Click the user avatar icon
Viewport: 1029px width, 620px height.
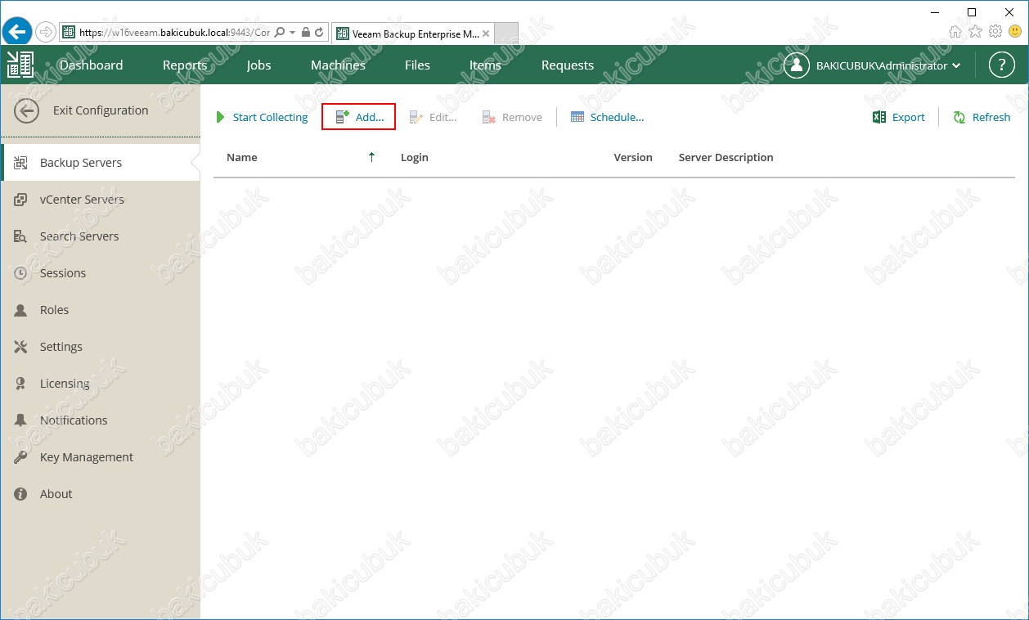click(x=797, y=65)
